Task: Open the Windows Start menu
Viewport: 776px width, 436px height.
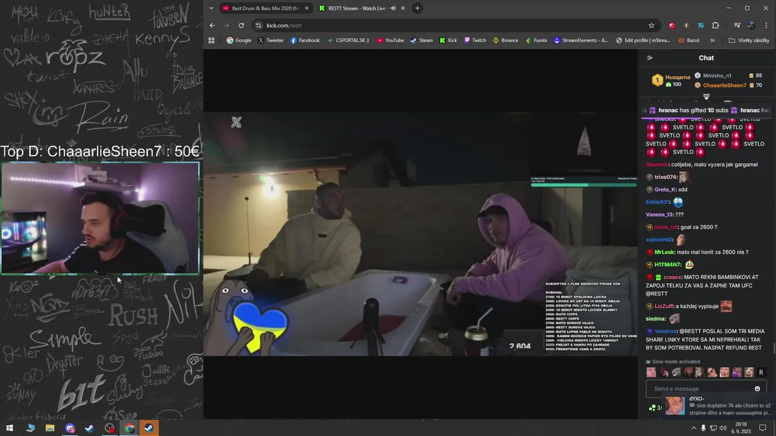Action: click(10, 428)
